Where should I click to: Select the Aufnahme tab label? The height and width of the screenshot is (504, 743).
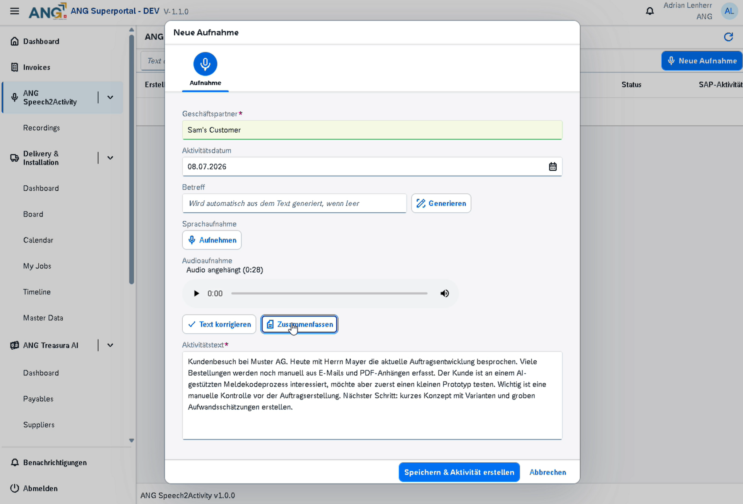(205, 83)
